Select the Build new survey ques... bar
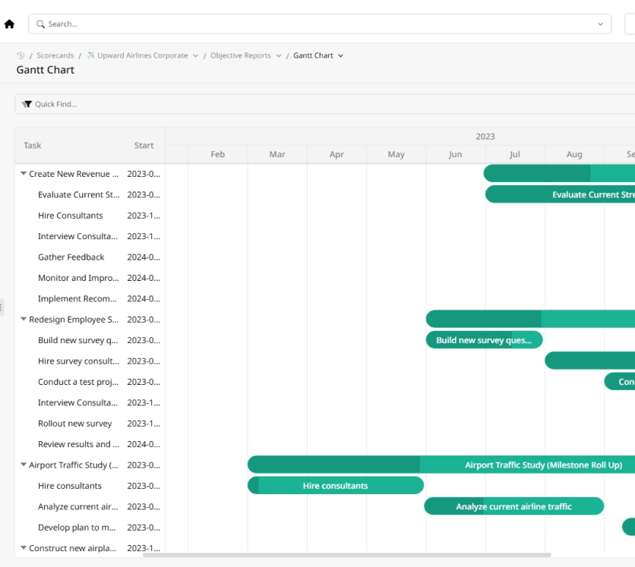This screenshot has height=567, width=635. click(485, 340)
